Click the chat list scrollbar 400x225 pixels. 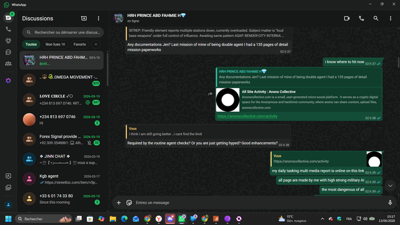click(x=107, y=69)
